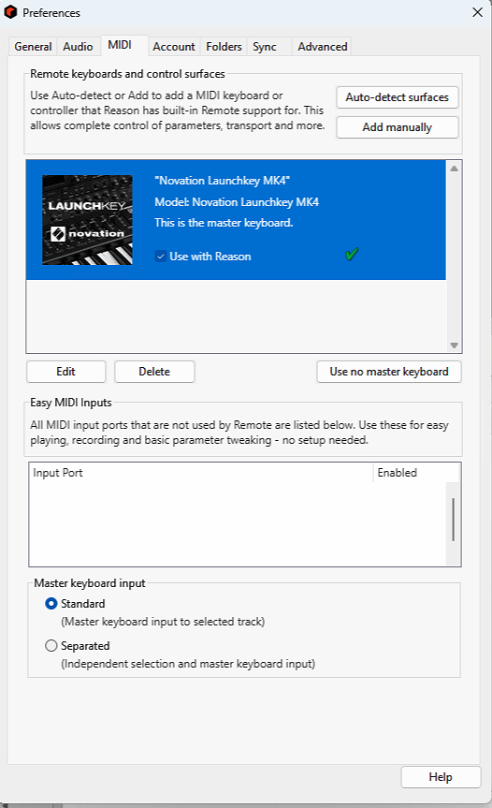Click Use no master keyboard
The image size is (492, 808).
(389, 372)
